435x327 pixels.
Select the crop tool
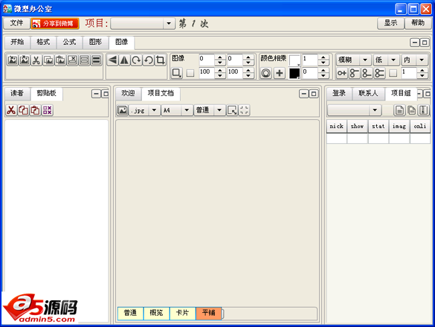point(161,60)
